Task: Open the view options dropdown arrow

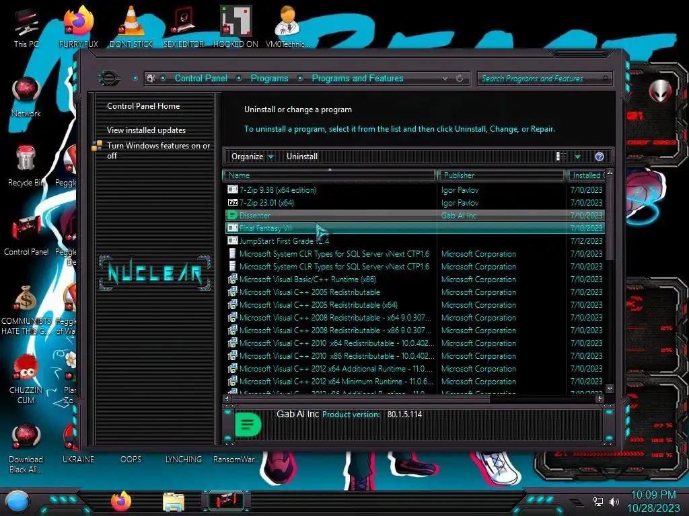Action: coord(578,157)
